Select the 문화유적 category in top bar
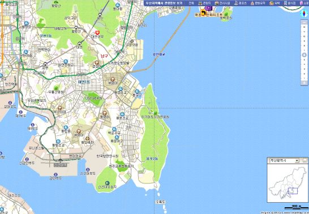 click(x=258, y=3)
